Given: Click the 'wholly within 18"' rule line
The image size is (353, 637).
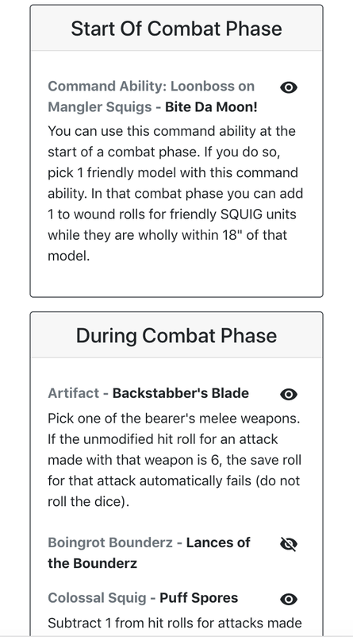Looking at the screenshot, I should pyautogui.click(x=167, y=235).
